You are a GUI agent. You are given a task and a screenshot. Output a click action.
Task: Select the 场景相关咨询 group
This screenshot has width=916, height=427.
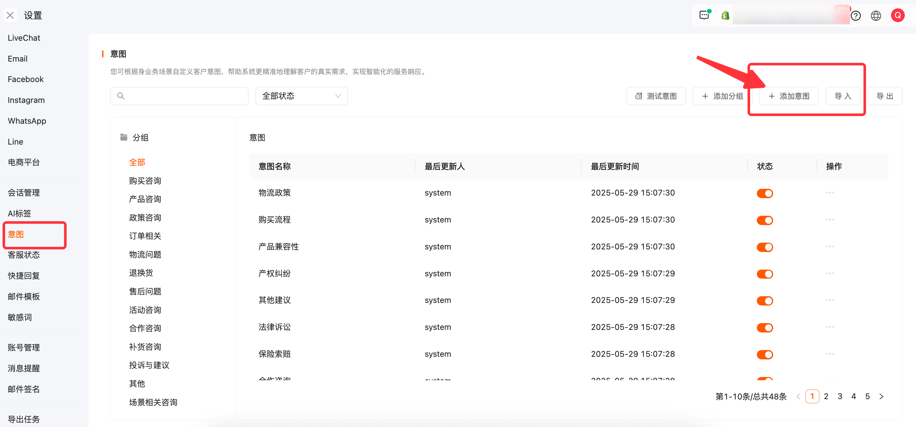tap(153, 402)
